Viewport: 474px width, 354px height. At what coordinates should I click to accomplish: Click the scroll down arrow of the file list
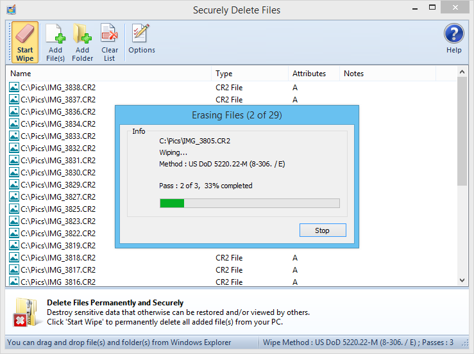tap(462, 280)
